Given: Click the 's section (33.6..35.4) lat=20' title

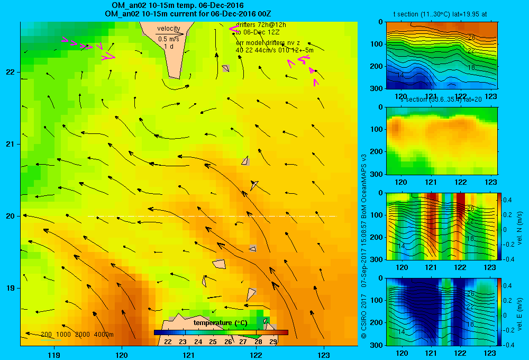Looking at the screenshot, I should [441, 100].
